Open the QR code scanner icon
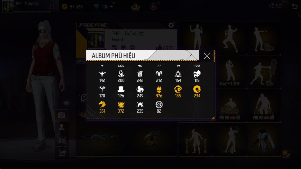The height and width of the screenshot is (169, 301). tap(62, 140)
